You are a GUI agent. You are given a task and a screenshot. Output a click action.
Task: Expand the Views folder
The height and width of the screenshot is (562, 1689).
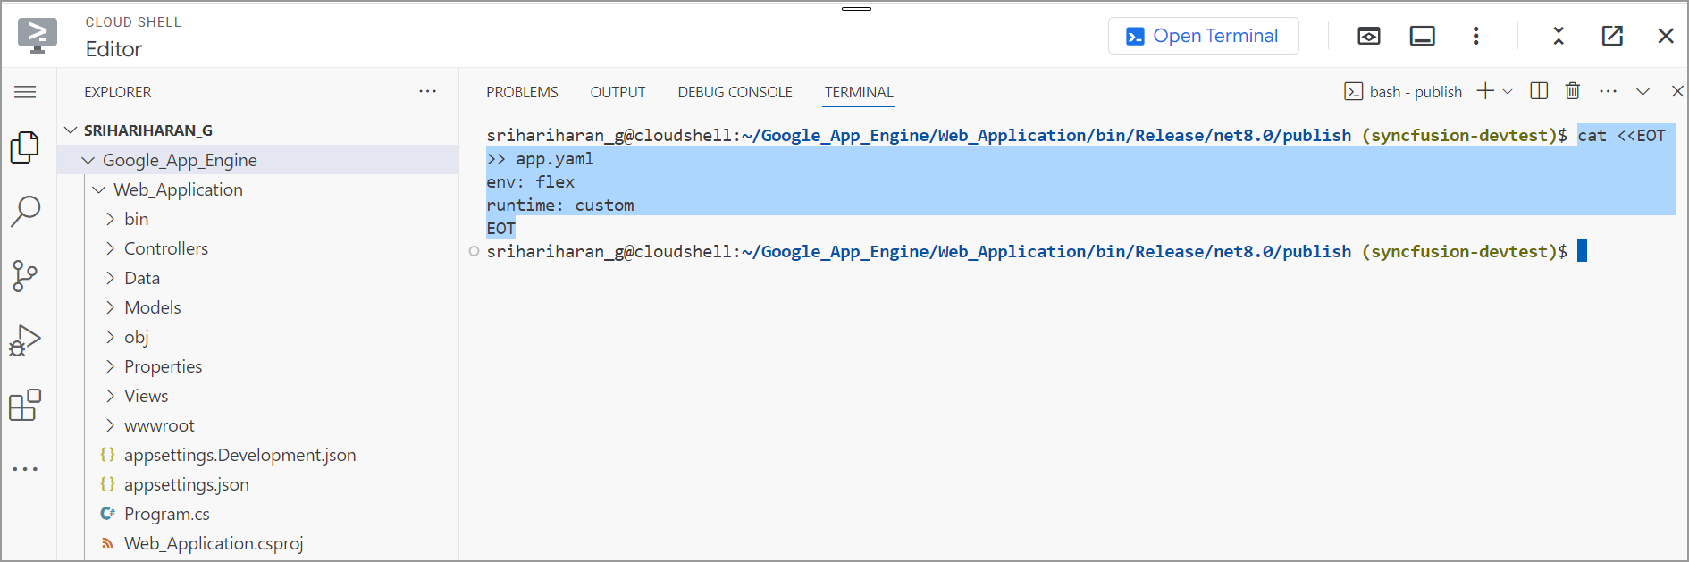pos(110,396)
